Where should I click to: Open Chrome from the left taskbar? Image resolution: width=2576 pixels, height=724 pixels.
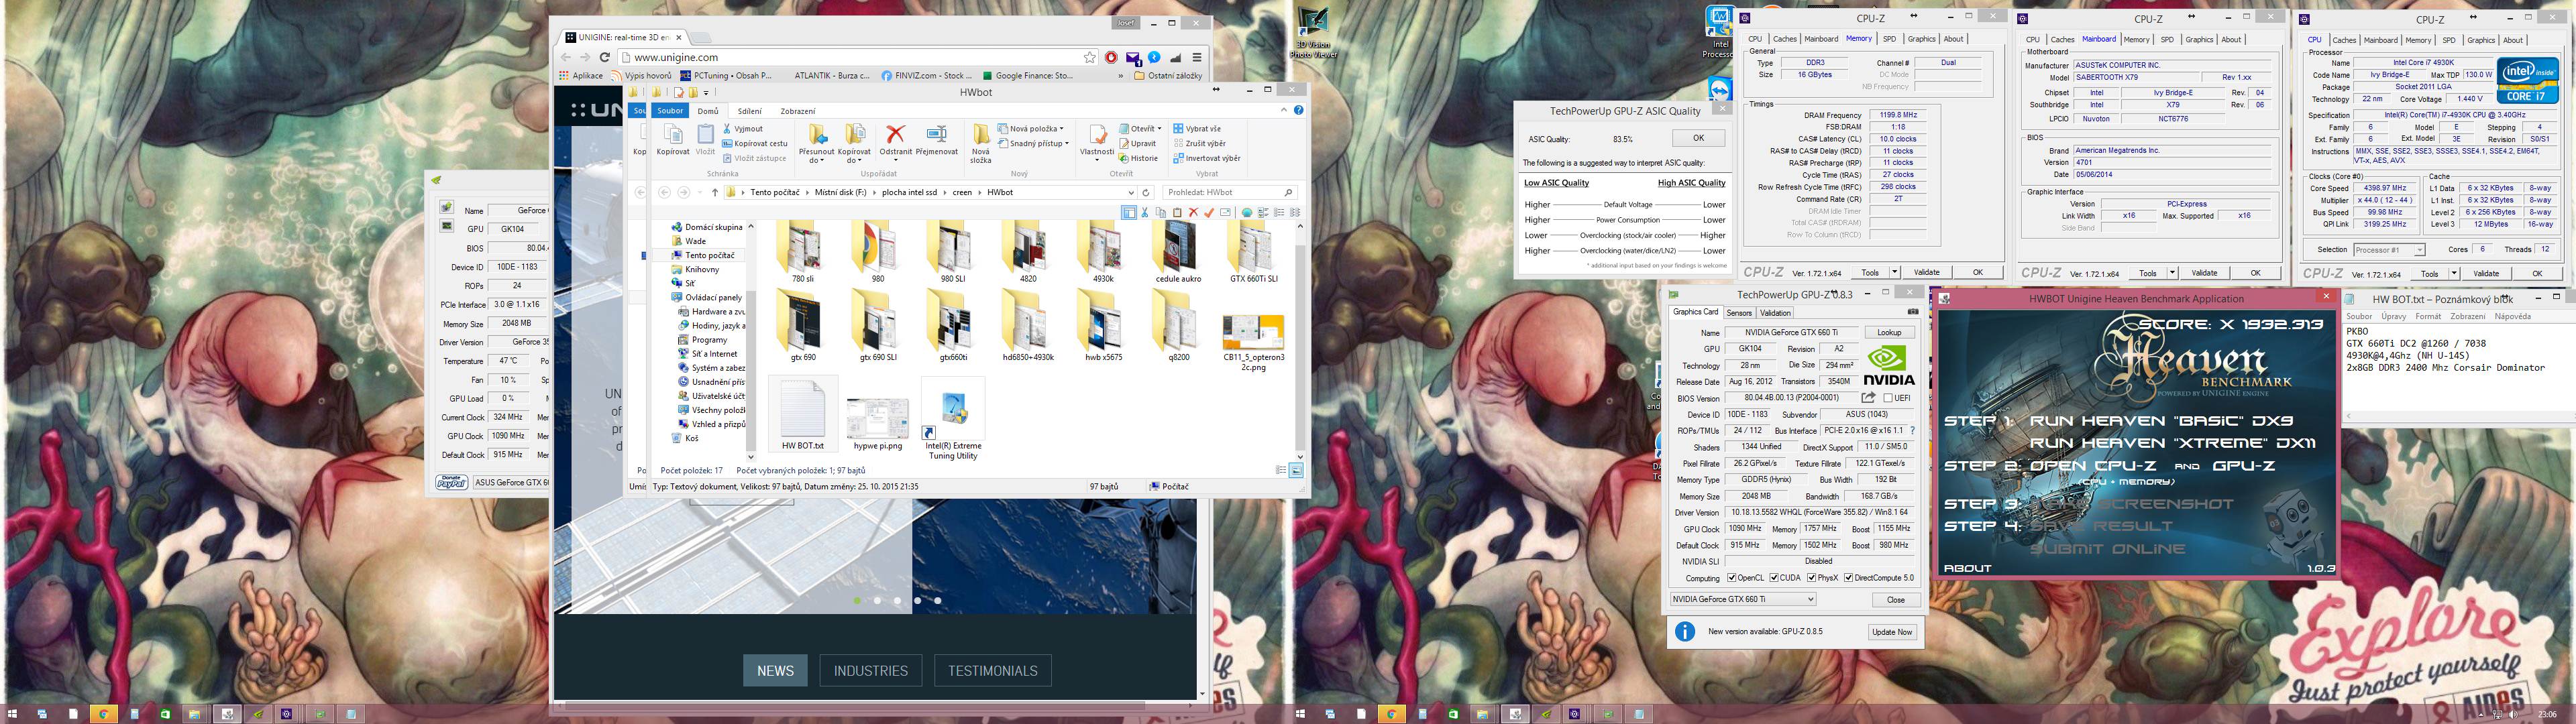(x=103, y=714)
